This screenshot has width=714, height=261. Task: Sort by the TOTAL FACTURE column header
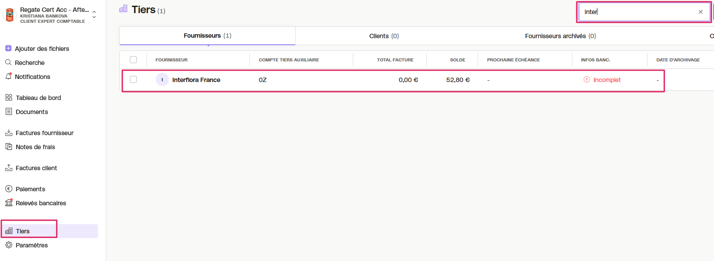[x=395, y=60]
